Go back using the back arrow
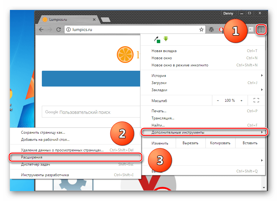This screenshot has width=278, height=201. 41,29
